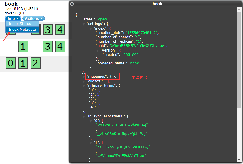Click the scrollbar up arrow in metadata dialog
Image resolution: width=243 pixels, height=164 pixels.
click(x=239, y=9)
